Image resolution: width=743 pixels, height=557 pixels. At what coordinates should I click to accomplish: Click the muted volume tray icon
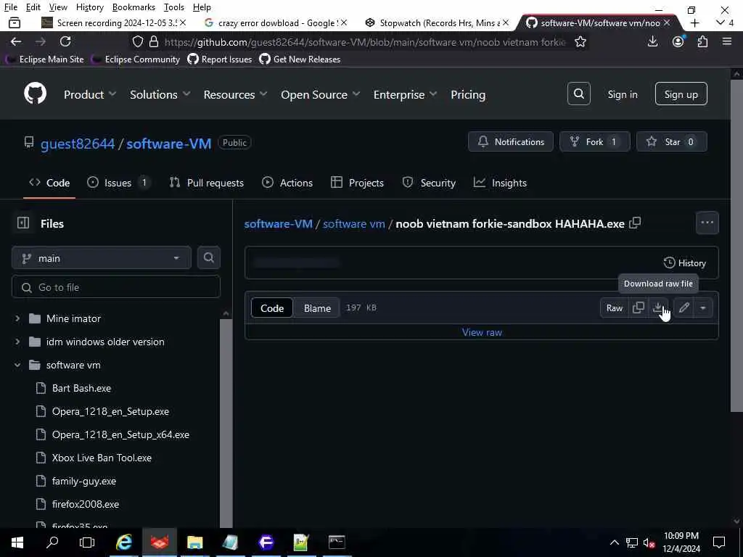pyautogui.click(x=648, y=542)
